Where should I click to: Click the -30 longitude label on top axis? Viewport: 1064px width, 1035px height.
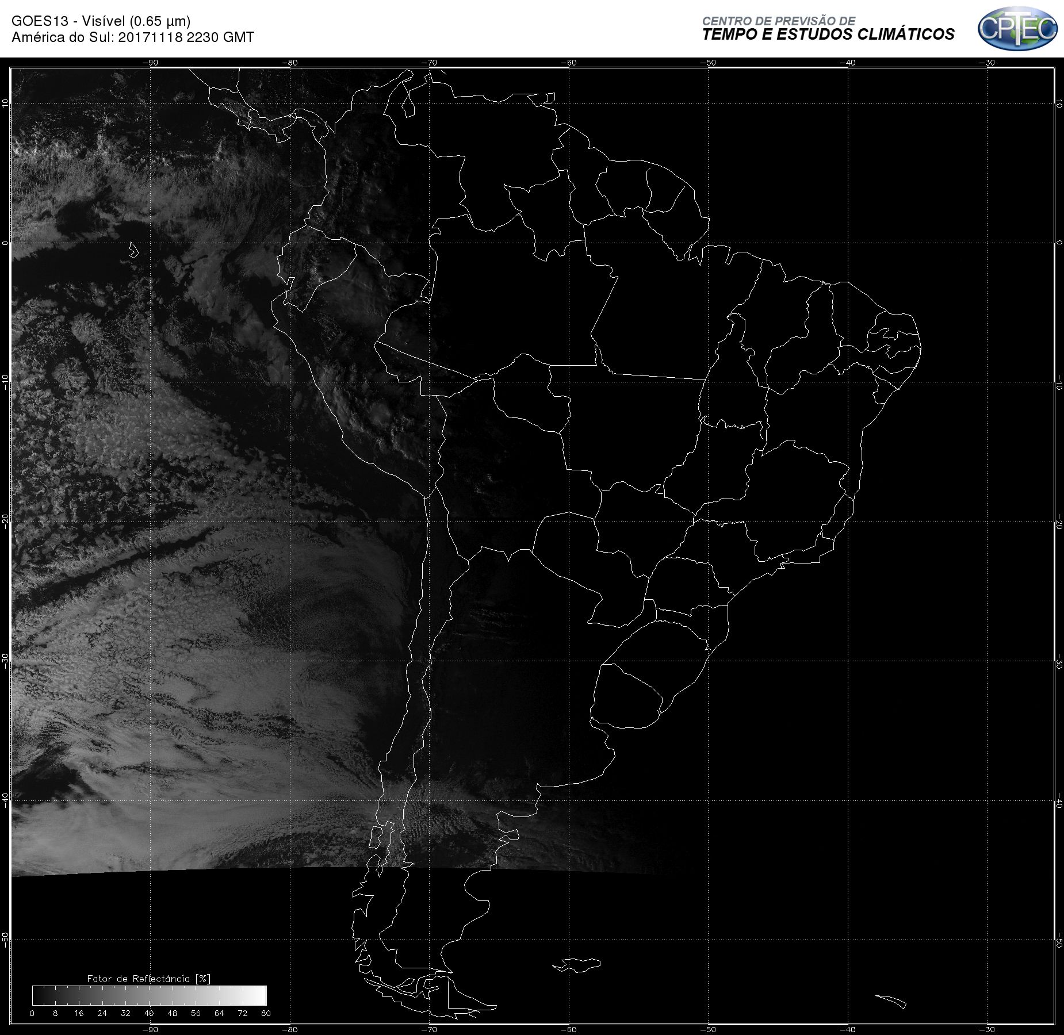click(x=987, y=63)
